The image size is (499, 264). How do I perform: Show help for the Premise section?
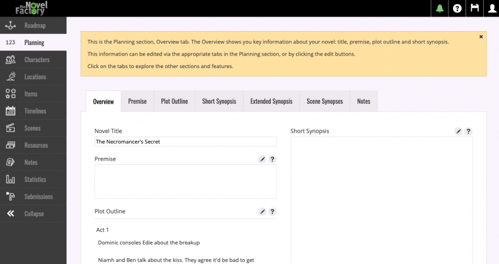272,159
